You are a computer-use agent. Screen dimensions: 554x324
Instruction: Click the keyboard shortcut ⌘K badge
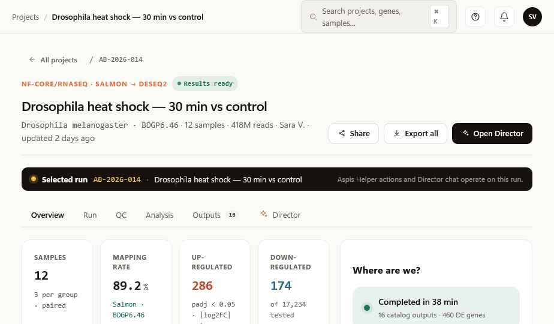(439, 16)
